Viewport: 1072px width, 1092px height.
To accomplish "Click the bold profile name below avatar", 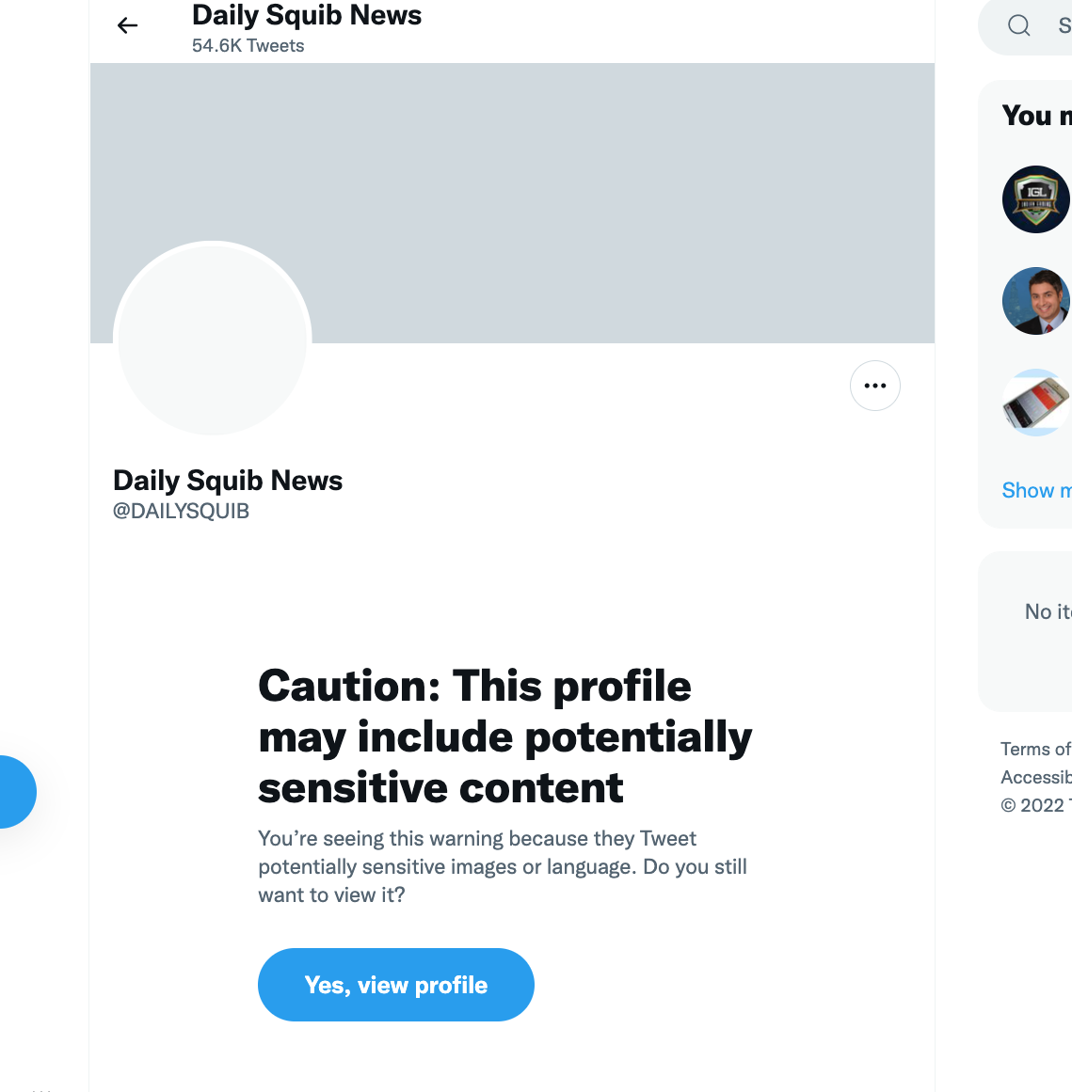I will point(228,481).
